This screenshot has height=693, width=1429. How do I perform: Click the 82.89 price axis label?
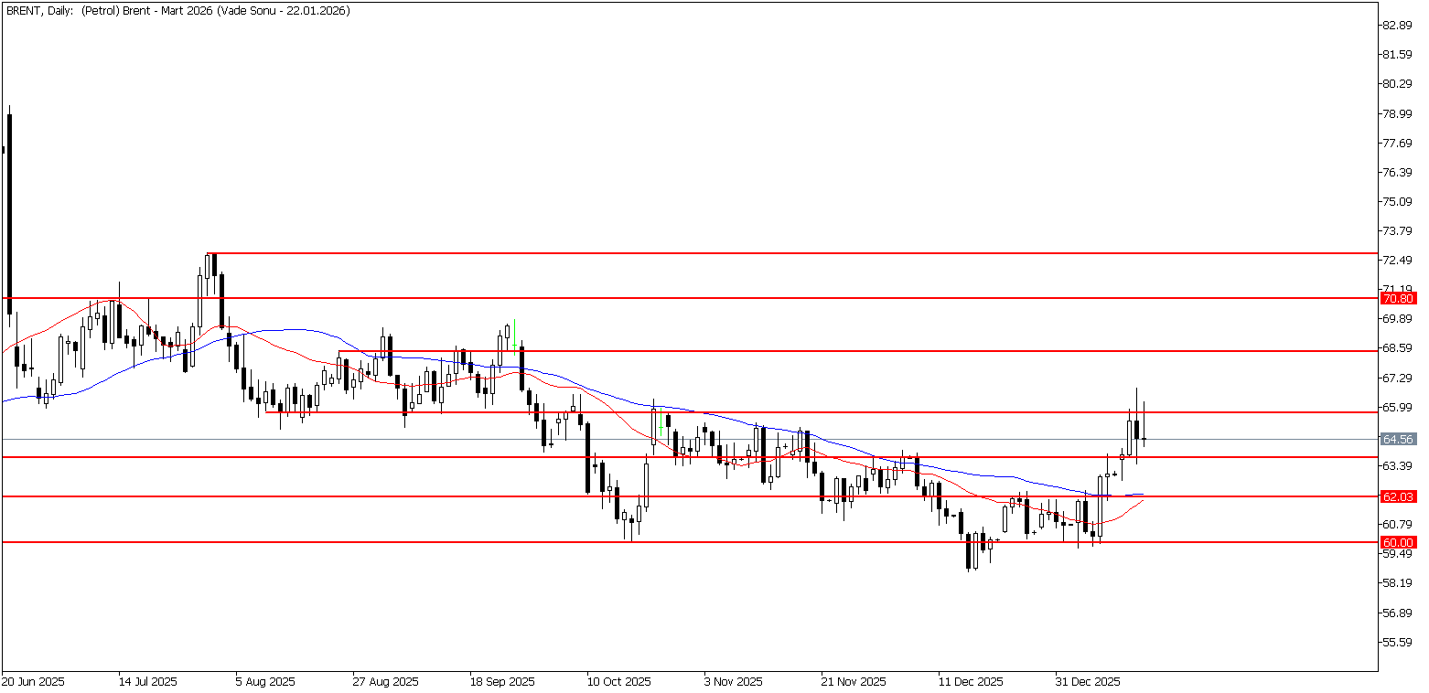[x=1399, y=25]
